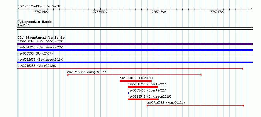Click the thick blue nsv6522672 variant bar
This screenshot has height=117, width=261.
[x=135, y=62]
